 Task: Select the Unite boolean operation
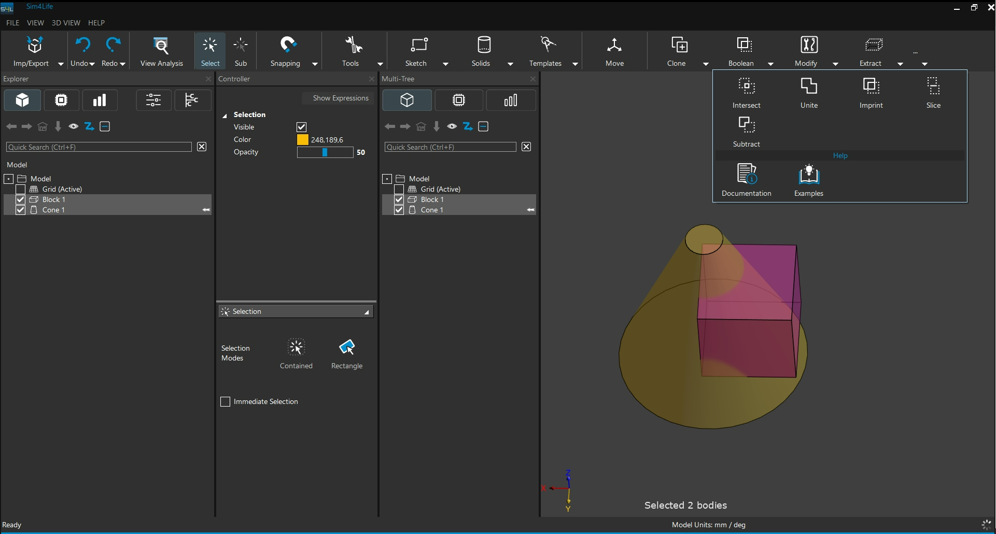point(808,86)
